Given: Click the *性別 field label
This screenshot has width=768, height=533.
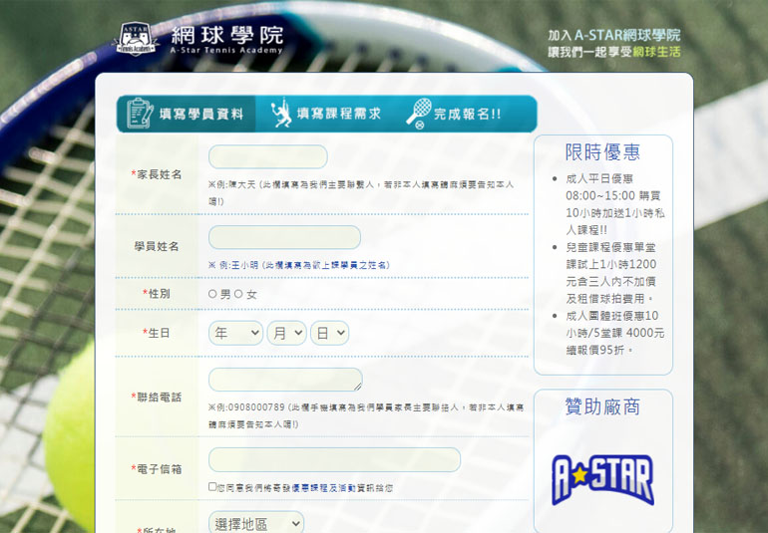Looking at the screenshot, I should (x=157, y=293).
